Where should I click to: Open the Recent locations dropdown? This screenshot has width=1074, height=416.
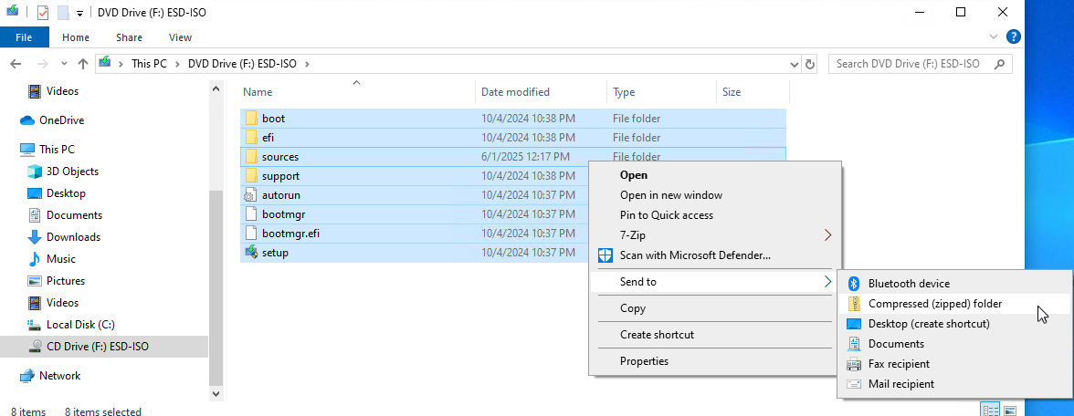tap(64, 64)
